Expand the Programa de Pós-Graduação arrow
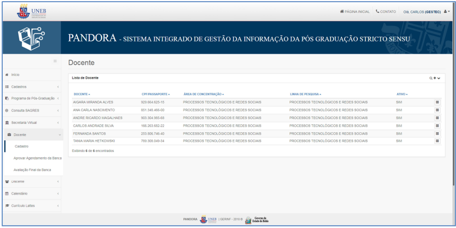Screen dimensions: 456x228 coord(58,98)
